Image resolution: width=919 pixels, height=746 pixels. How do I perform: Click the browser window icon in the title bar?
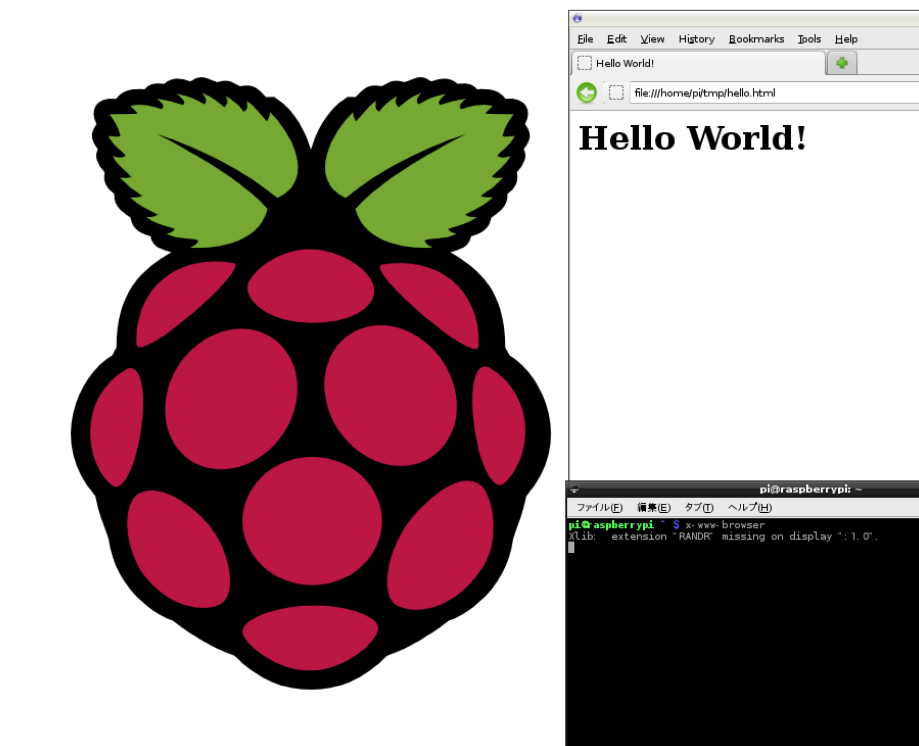coord(577,18)
